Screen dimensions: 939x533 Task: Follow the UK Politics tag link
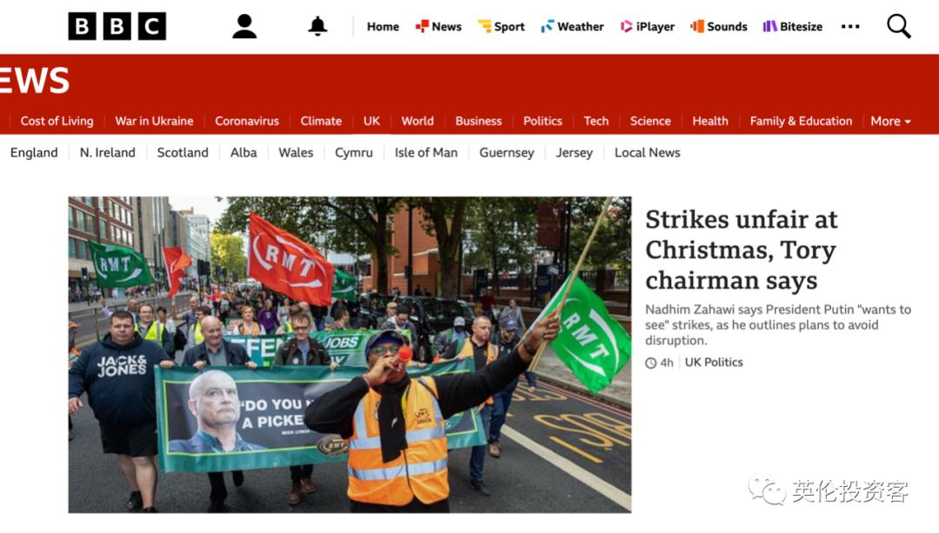(x=714, y=363)
